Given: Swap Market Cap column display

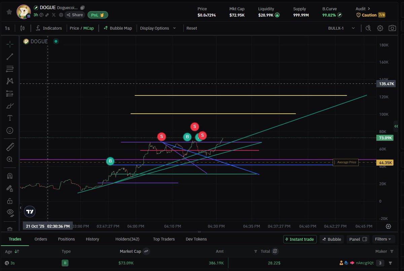Looking at the screenshot, I should 146,251.
